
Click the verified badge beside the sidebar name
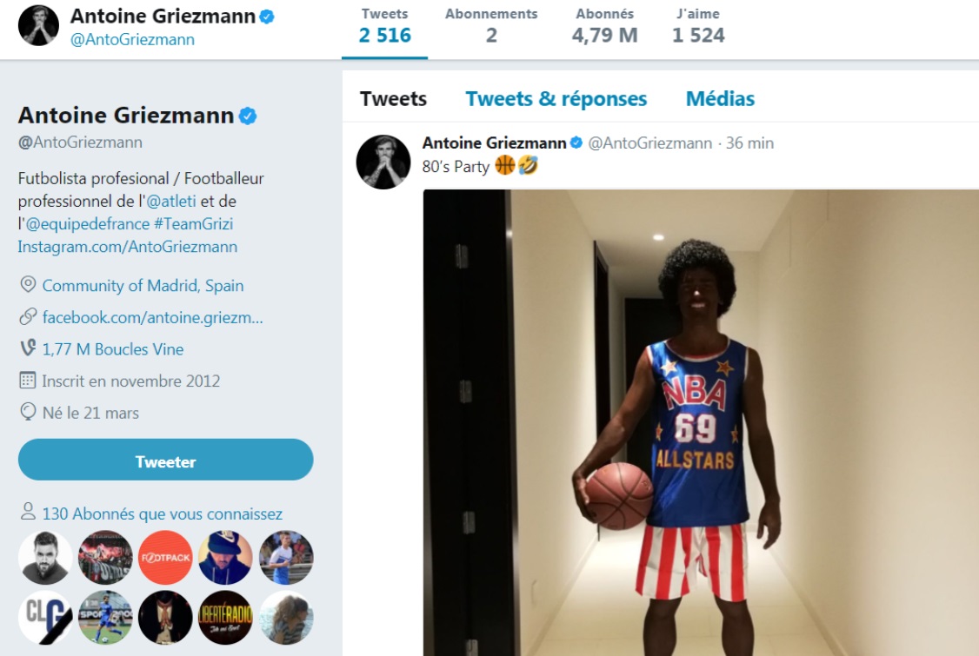248,116
